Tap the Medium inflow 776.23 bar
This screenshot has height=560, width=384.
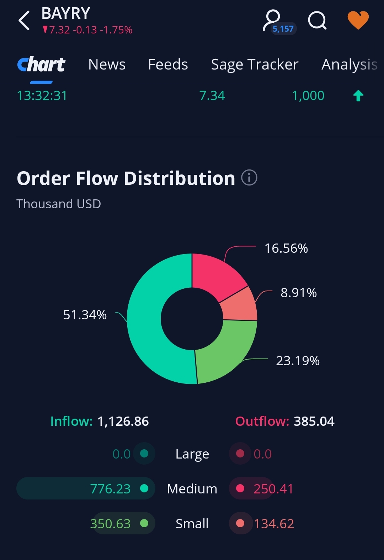86,488
